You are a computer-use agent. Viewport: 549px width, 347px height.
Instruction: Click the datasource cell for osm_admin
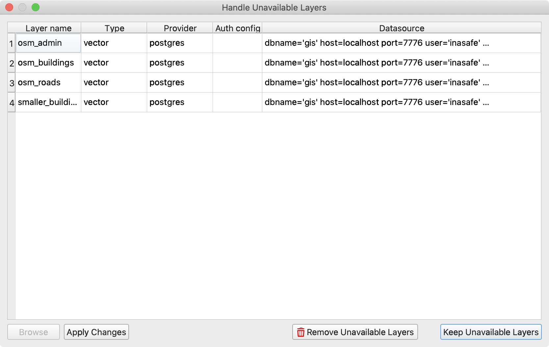[x=401, y=43]
